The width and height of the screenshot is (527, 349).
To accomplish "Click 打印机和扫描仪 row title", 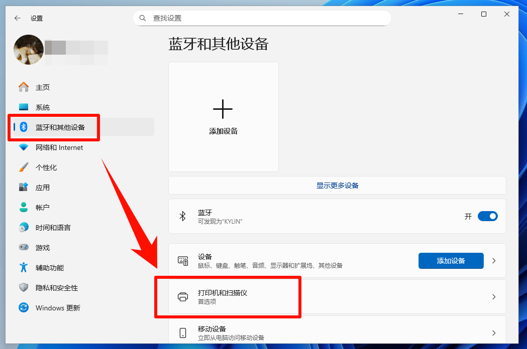I will (x=223, y=293).
